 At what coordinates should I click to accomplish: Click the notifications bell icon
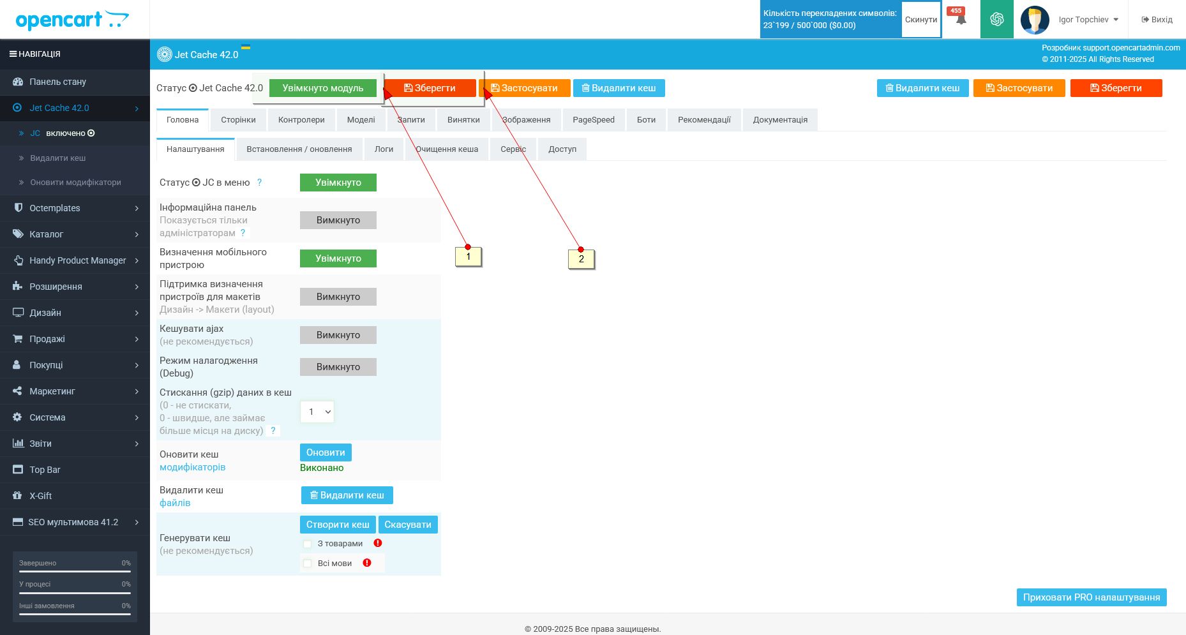[x=961, y=20]
